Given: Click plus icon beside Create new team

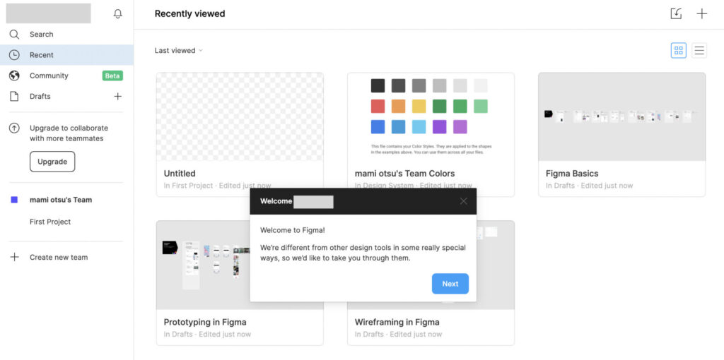Looking at the screenshot, I should click(x=14, y=257).
